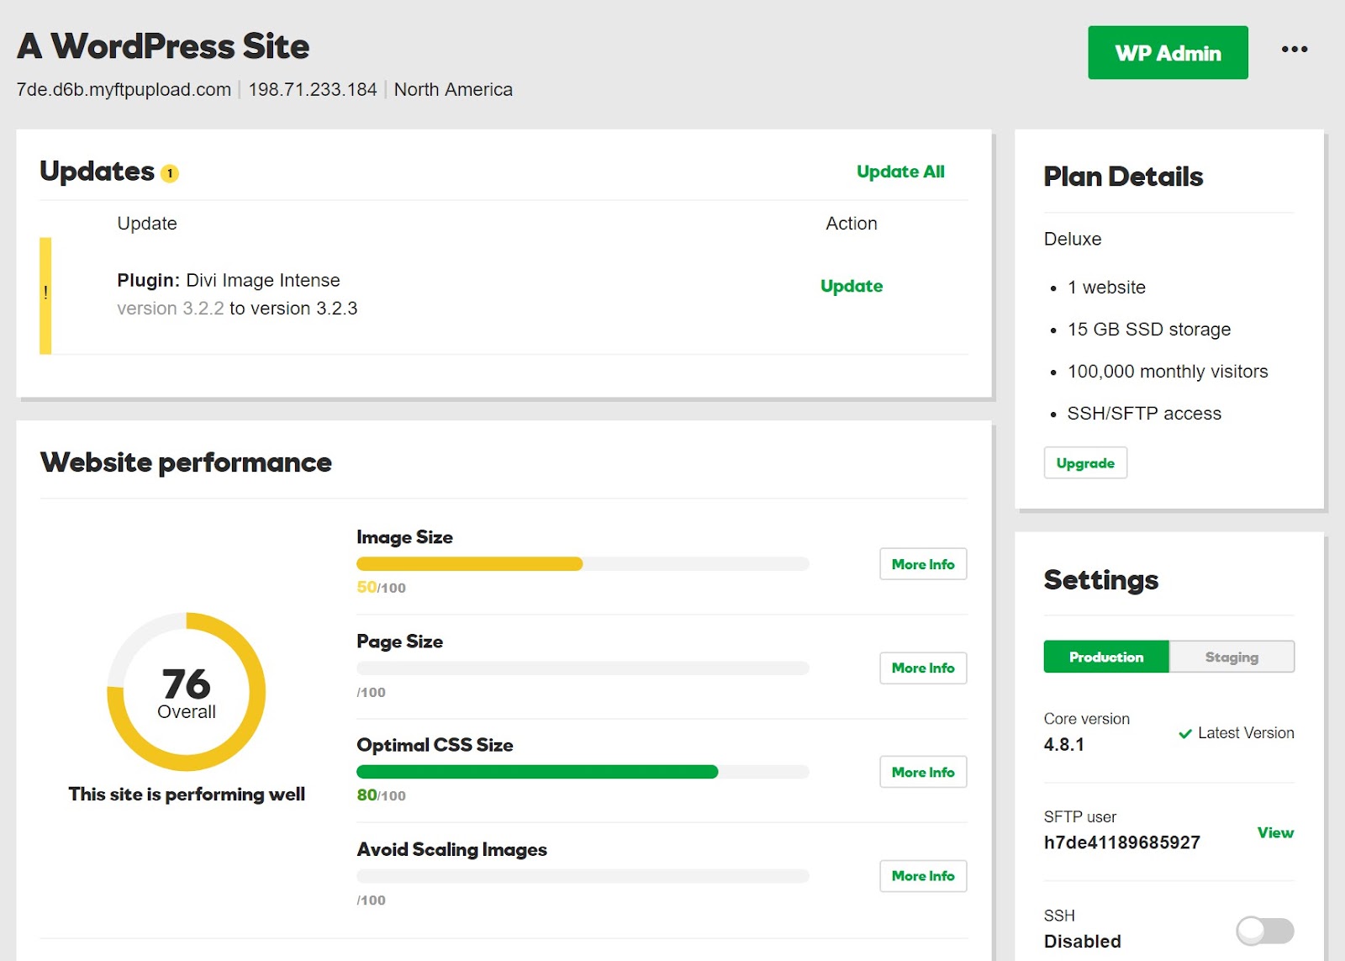Click the A WordPress Site title
The height and width of the screenshot is (961, 1345).
pyautogui.click(x=163, y=46)
